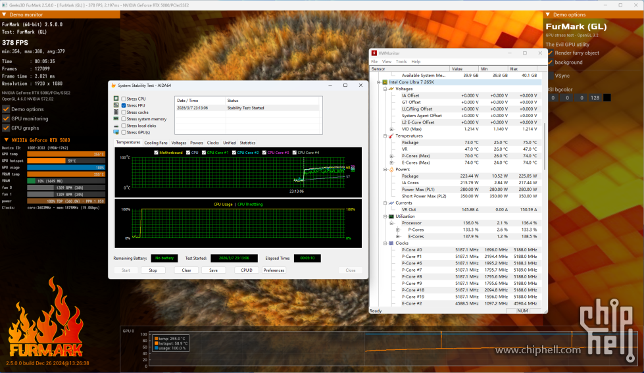The image size is (644, 373).
Task: Expand the P-Cores utilization node
Action: pos(397,230)
